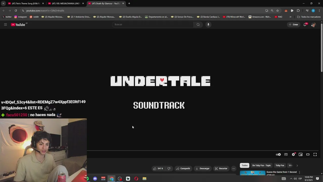
Task: Open the account avatar menu
Action: pos(313,25)
